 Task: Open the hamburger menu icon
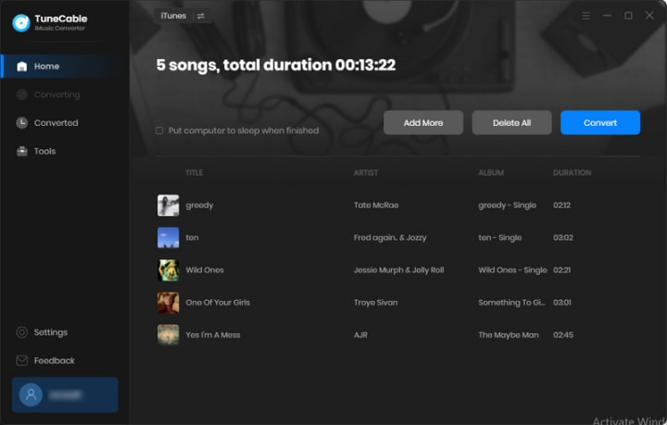click(585, 16)
